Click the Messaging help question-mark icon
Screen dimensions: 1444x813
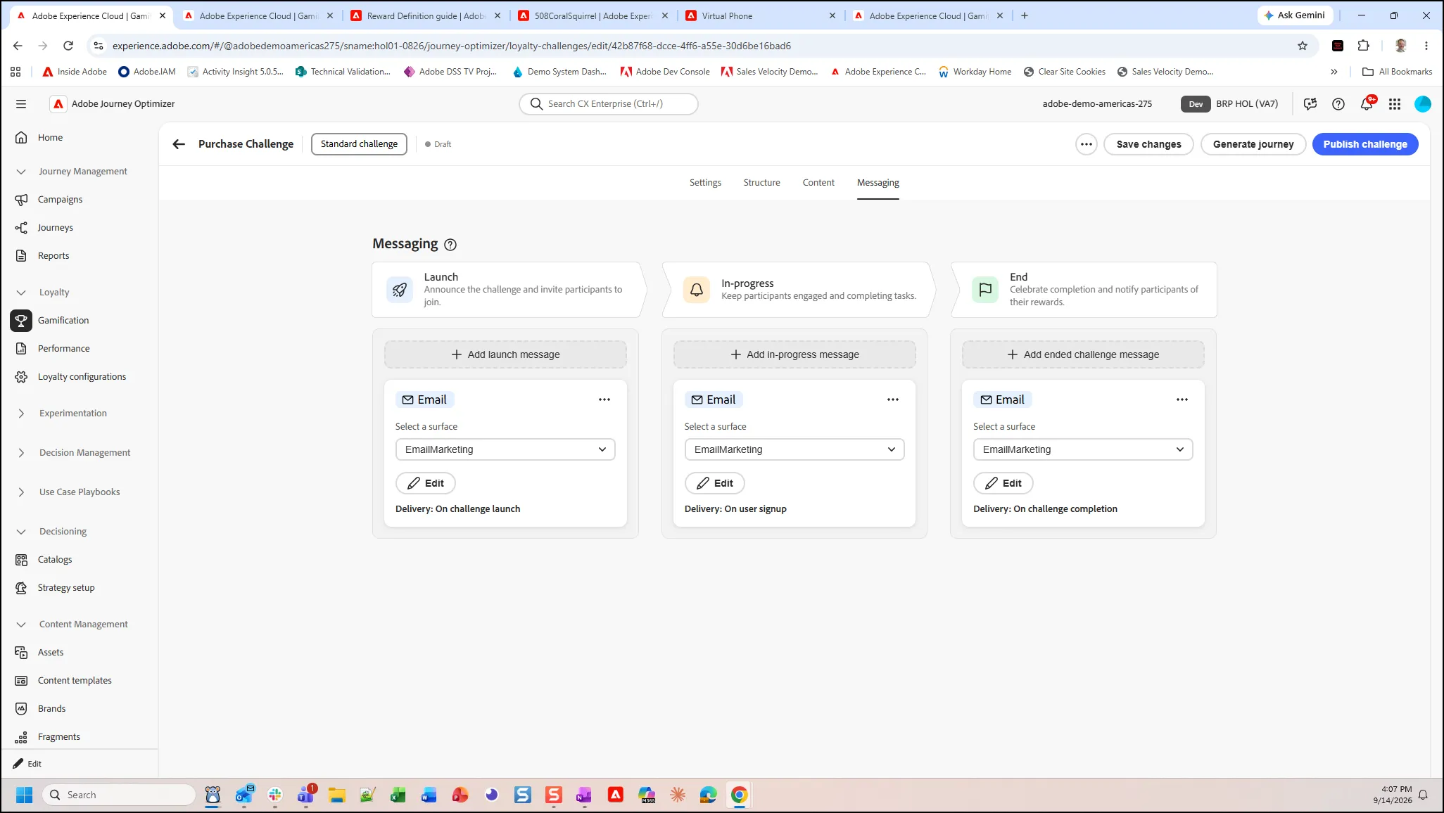(x=450, y=245)
